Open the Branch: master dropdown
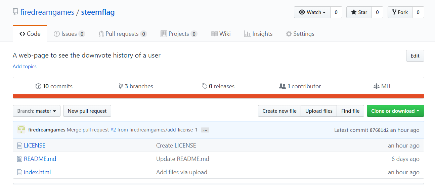Viewport: 435px width, 185px height. click(37, 111)
